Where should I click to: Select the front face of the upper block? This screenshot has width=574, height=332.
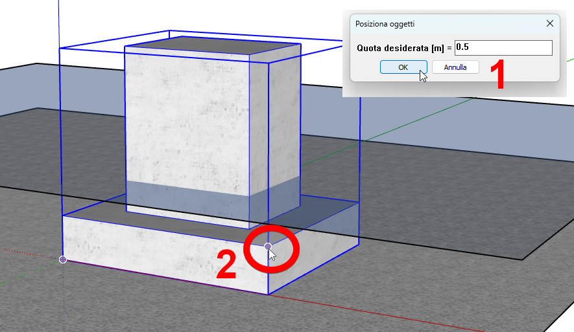tap(188, 123)
